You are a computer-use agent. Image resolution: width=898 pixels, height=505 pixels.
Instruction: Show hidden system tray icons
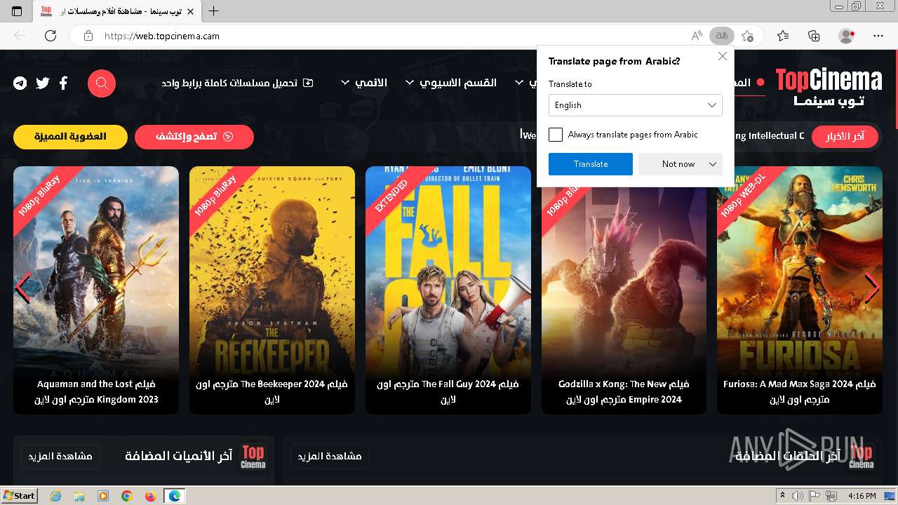pos(783,496)
